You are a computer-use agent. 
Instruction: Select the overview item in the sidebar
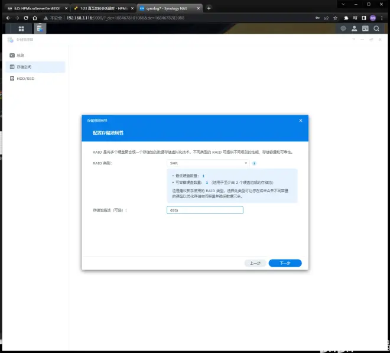pos(35,55)
